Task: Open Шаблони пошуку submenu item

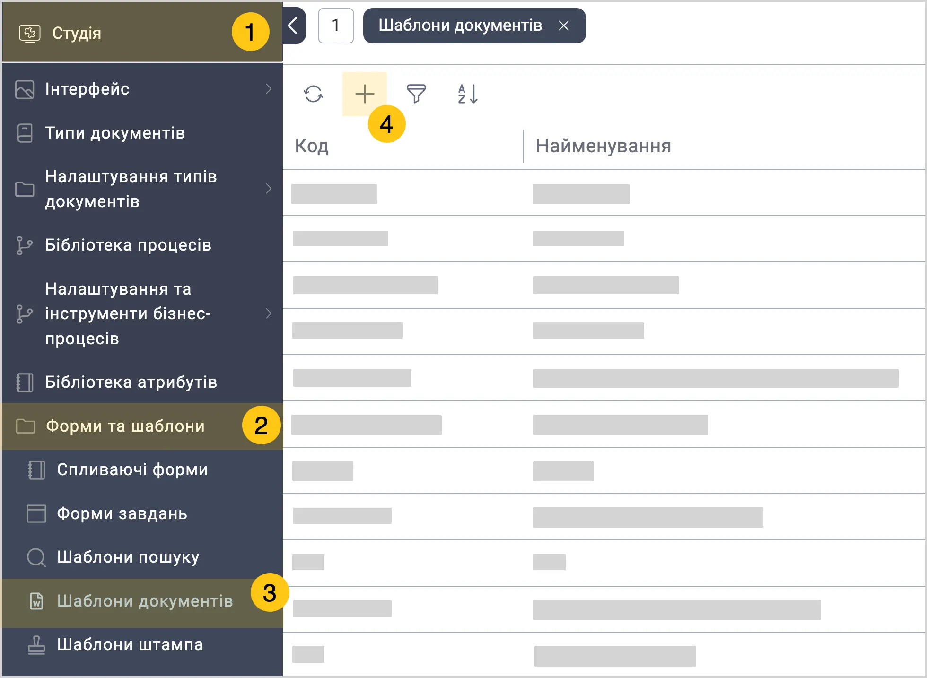Action: [x=142, y=557]
